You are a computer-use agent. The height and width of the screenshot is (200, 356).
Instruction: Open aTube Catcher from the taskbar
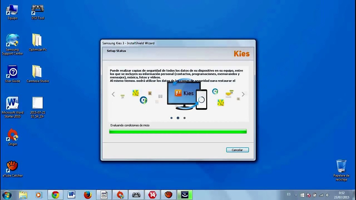169,195
